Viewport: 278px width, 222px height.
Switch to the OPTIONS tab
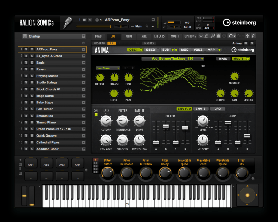(190, 36)
